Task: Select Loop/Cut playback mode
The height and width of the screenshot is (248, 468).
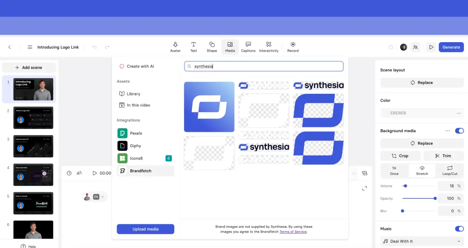Action: click(x=450, y=171)
